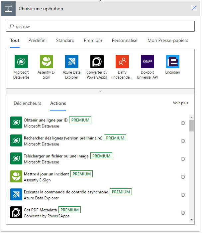202x233 pixels.
Task: Open the Mon Presse-papiers tab
Action: tap(168, 40)
